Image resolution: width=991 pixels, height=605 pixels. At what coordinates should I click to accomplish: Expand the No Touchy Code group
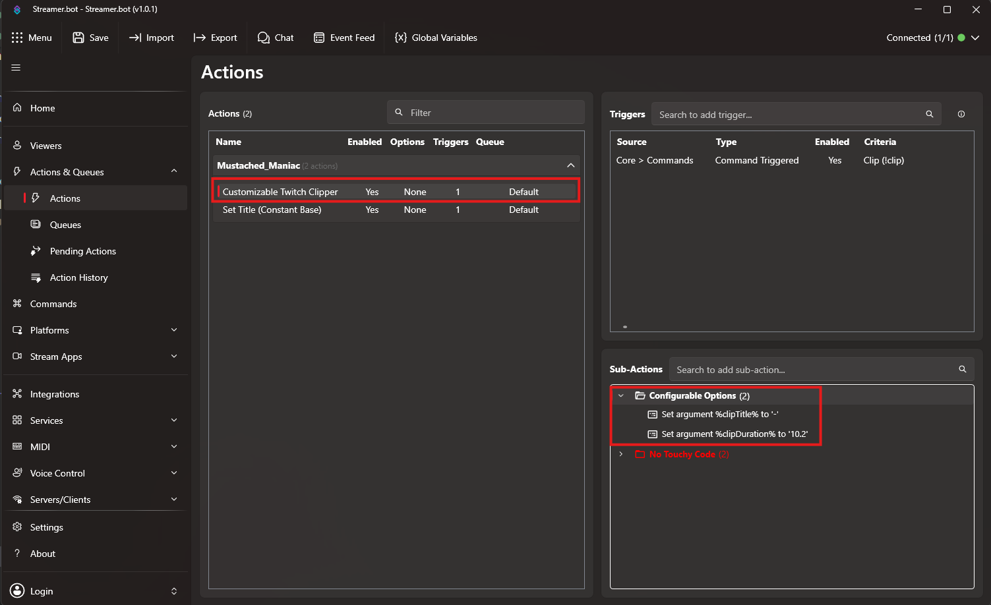point(620,454)
